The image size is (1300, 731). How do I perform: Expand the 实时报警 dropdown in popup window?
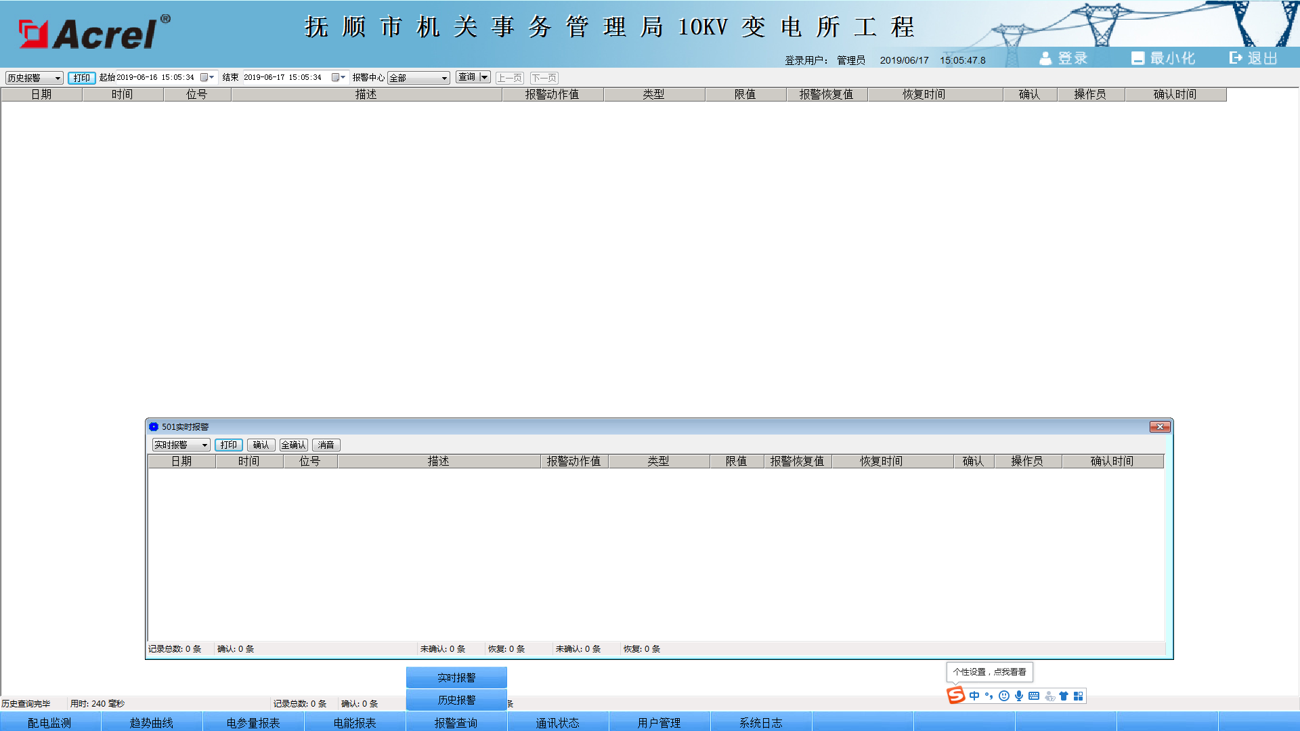tap(204, 445)
